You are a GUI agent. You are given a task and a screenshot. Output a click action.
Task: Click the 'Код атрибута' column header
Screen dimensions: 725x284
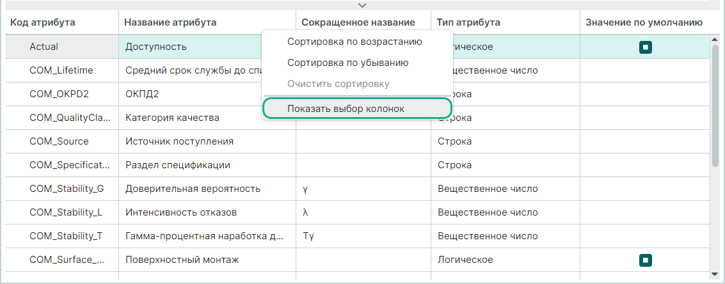pyautogui.click(x=44, y=22)
